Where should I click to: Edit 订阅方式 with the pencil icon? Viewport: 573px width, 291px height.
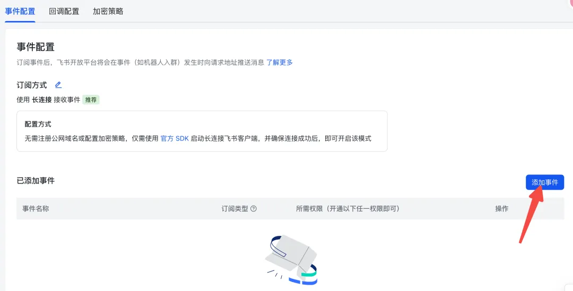click(x=58, y=85)
